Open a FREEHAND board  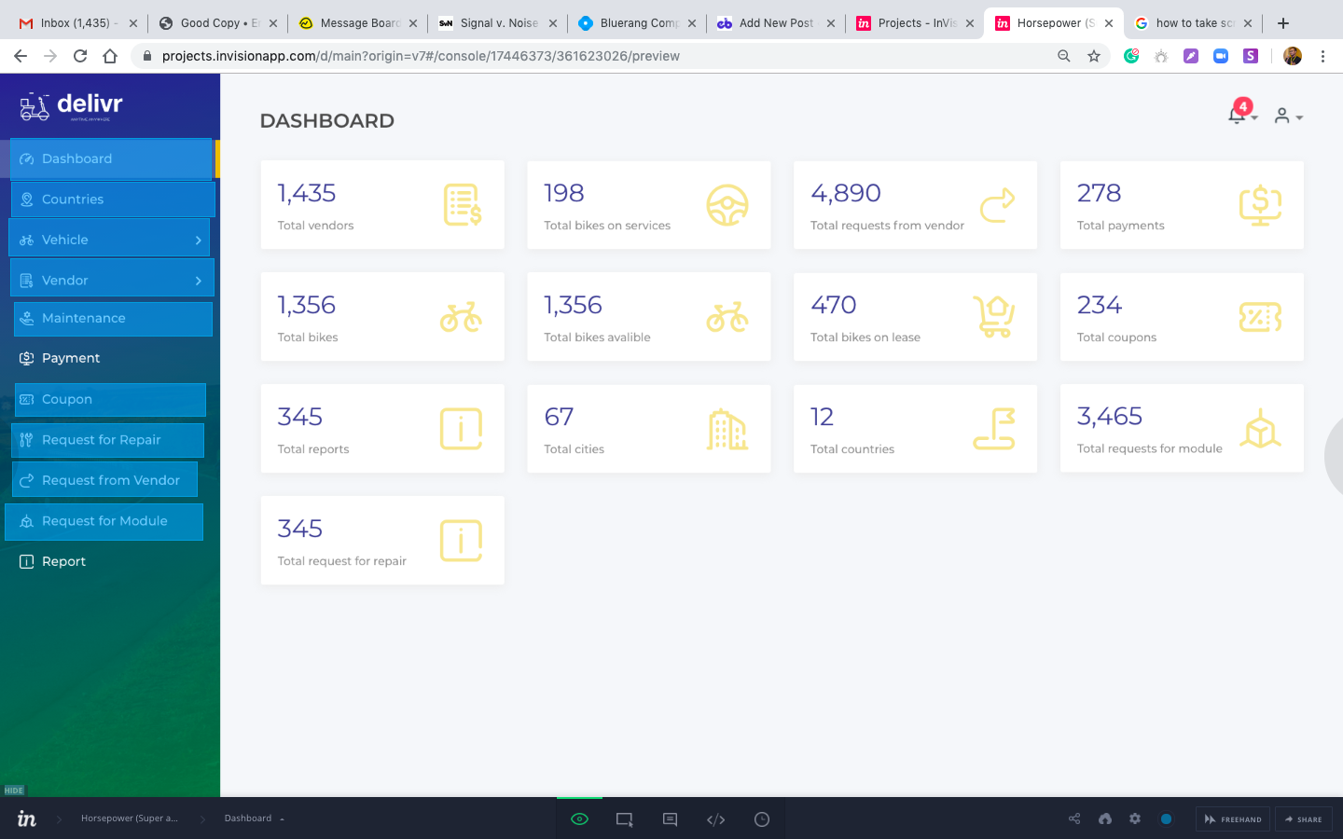tap(1232, 818)
